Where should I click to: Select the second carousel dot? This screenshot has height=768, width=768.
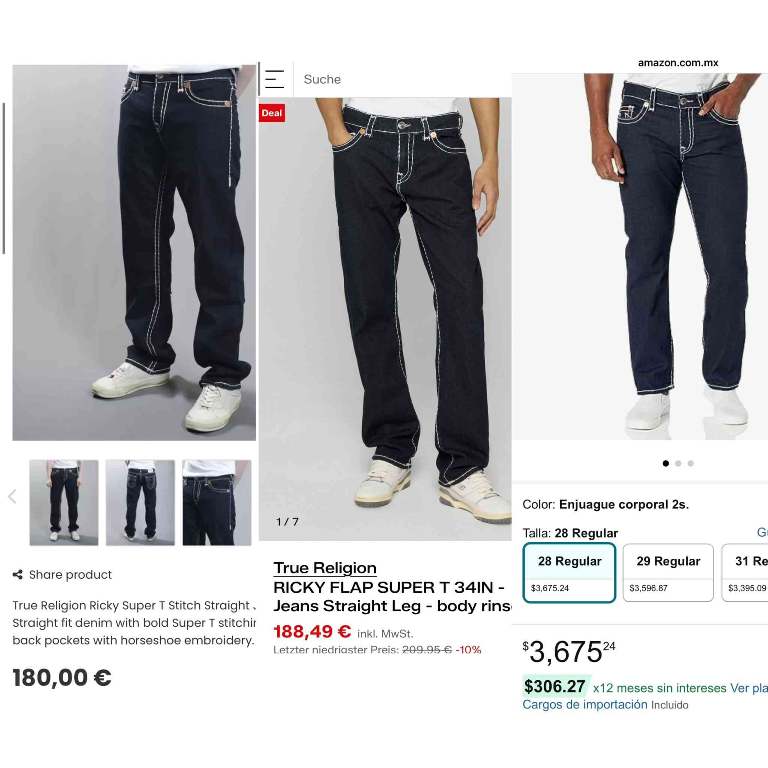[x=678, y=463]
